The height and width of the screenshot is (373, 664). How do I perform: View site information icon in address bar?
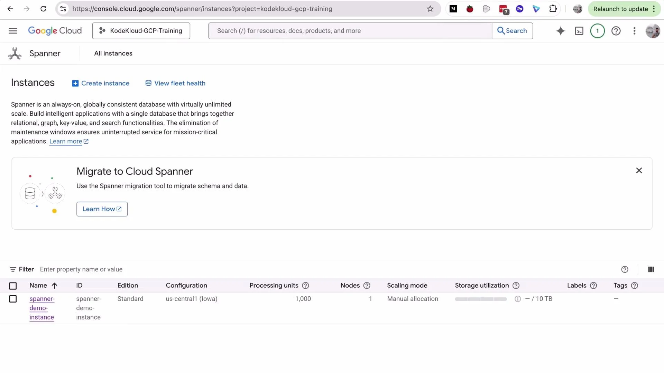[63, 9]
